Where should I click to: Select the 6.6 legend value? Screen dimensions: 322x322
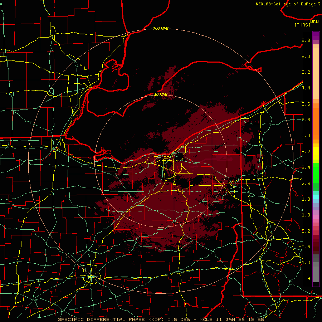click(306, 104)
